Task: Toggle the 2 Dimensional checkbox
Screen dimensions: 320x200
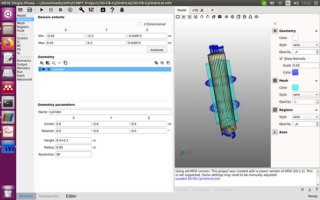Action: 141,24
